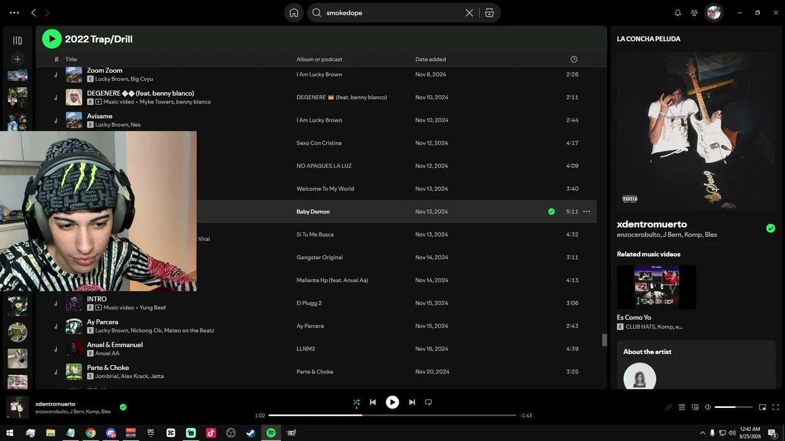
Task: Create a new playlist with plus button
Action: (17, 59)
